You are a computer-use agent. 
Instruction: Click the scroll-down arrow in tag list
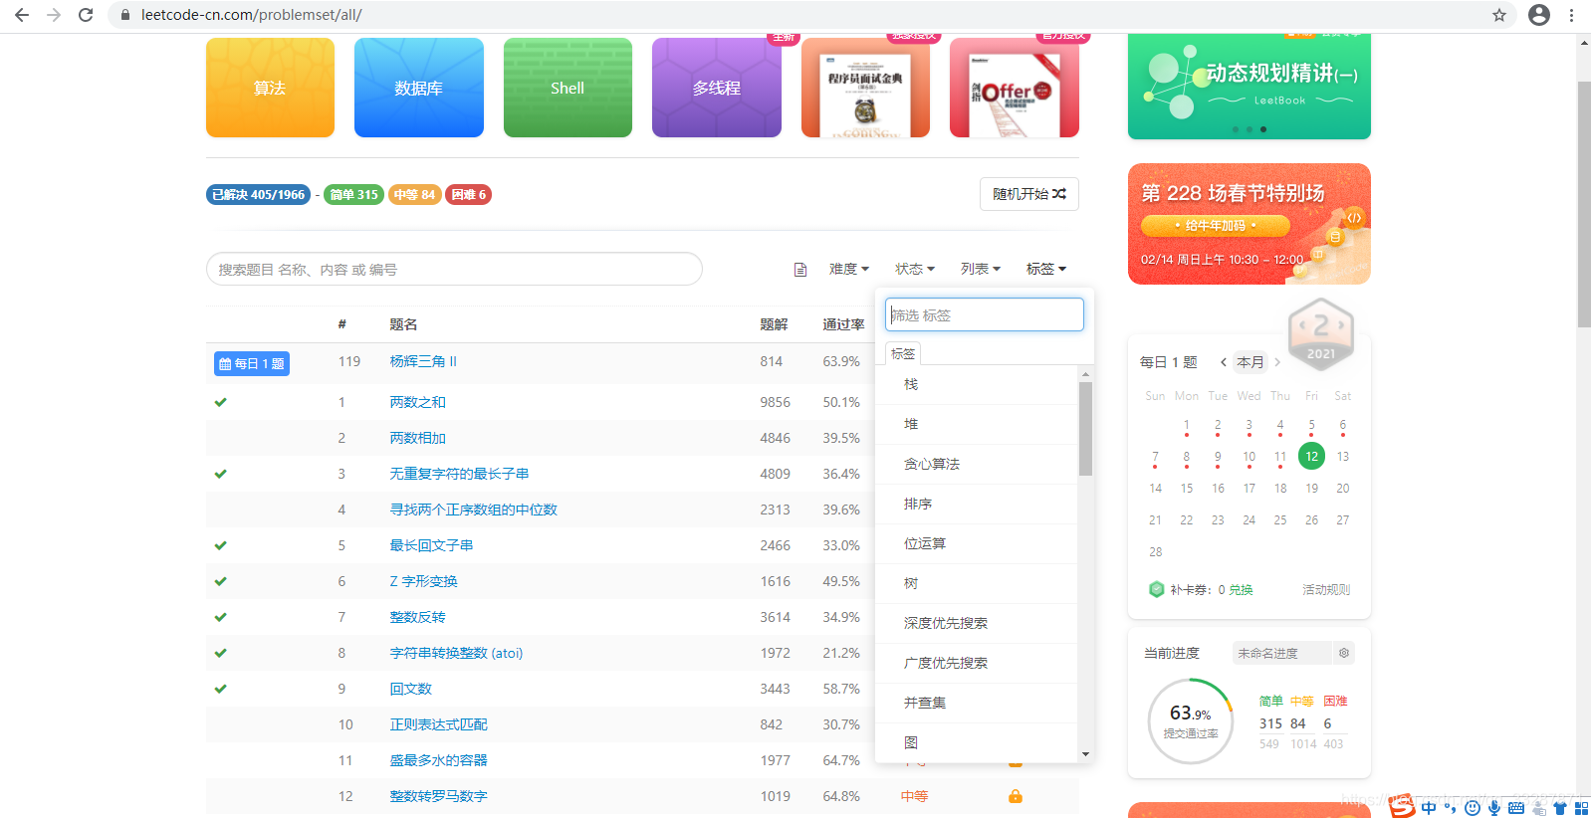pos(1085,754)
